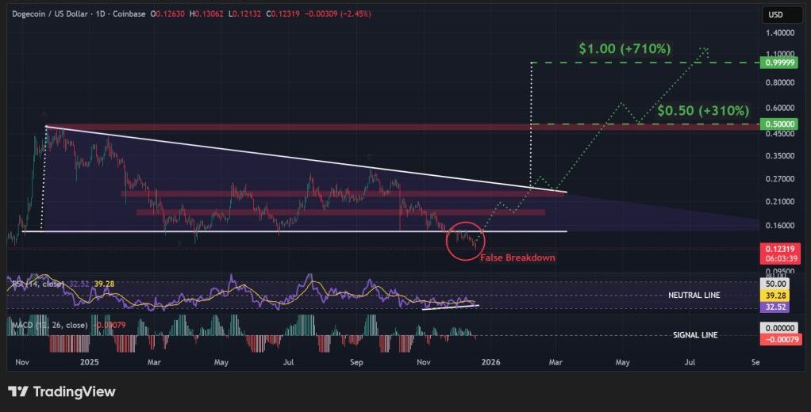
Task: Click the RSI (14, close) indicator legend
Action: click(x=37, y=284)
